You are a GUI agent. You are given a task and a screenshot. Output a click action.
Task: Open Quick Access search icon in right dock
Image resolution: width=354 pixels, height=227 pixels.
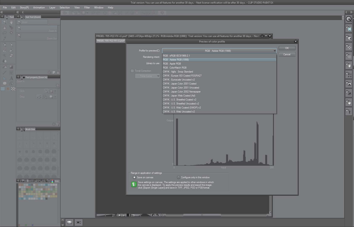(348, 18)
